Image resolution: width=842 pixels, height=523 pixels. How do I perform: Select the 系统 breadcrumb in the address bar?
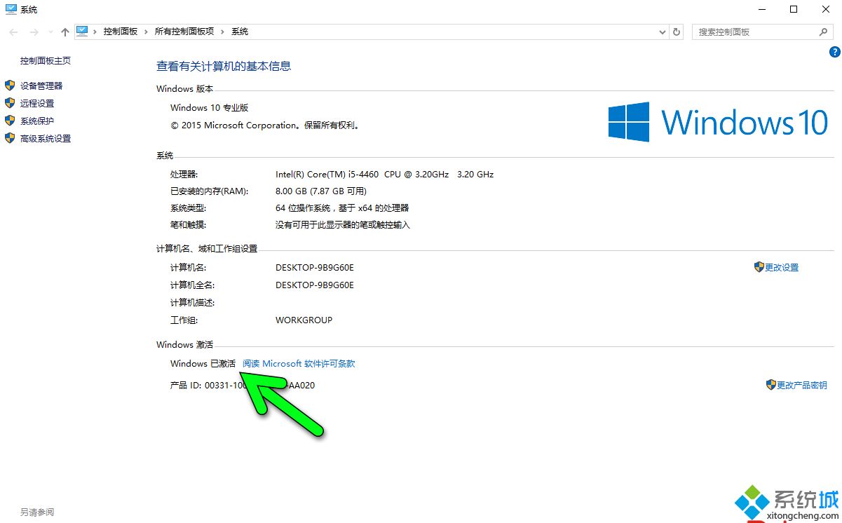240,32
